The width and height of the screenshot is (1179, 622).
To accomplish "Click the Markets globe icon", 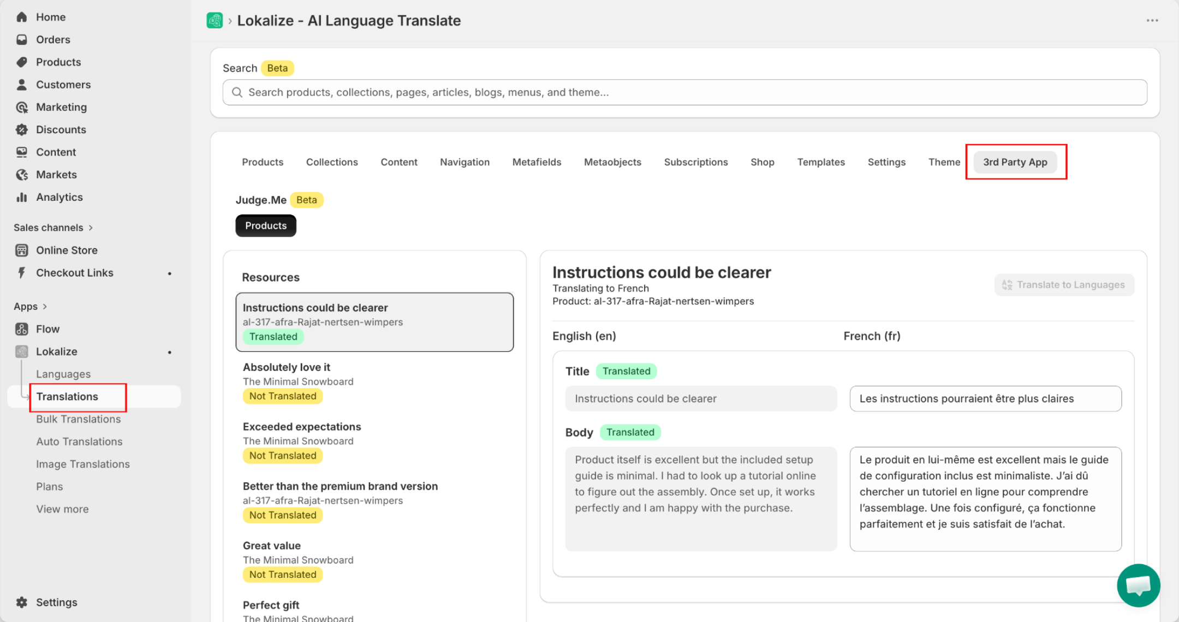I will pyautogui.click(x=22, y=175).
